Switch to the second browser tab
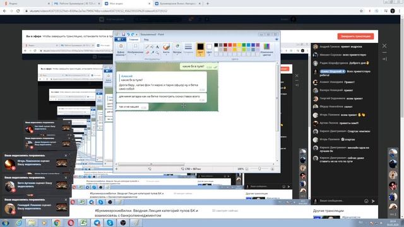The height and width of the screenshot is (227, 404). pos(77,4)
